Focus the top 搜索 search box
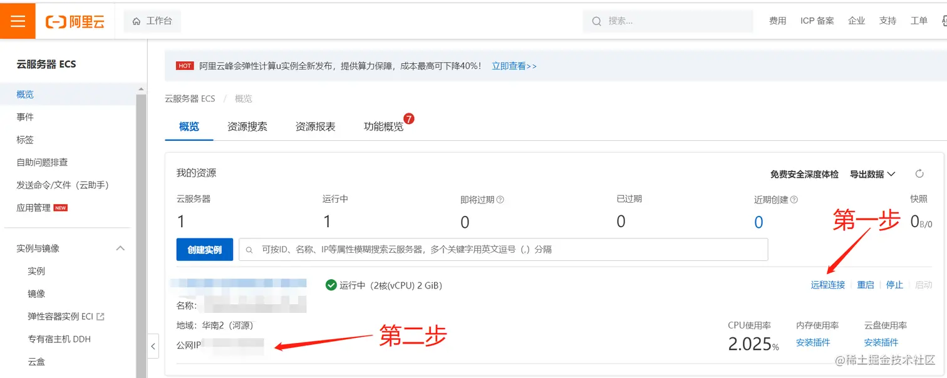The height and width of the screenshot is (378, 947). 668,21
